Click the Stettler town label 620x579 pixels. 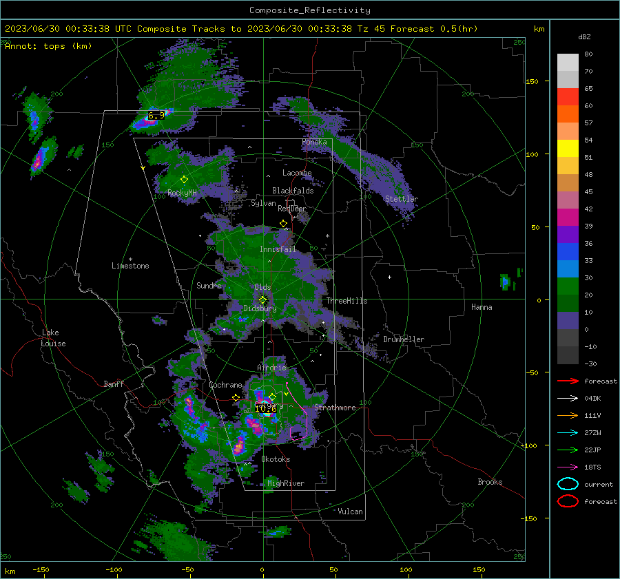(402, 199)
